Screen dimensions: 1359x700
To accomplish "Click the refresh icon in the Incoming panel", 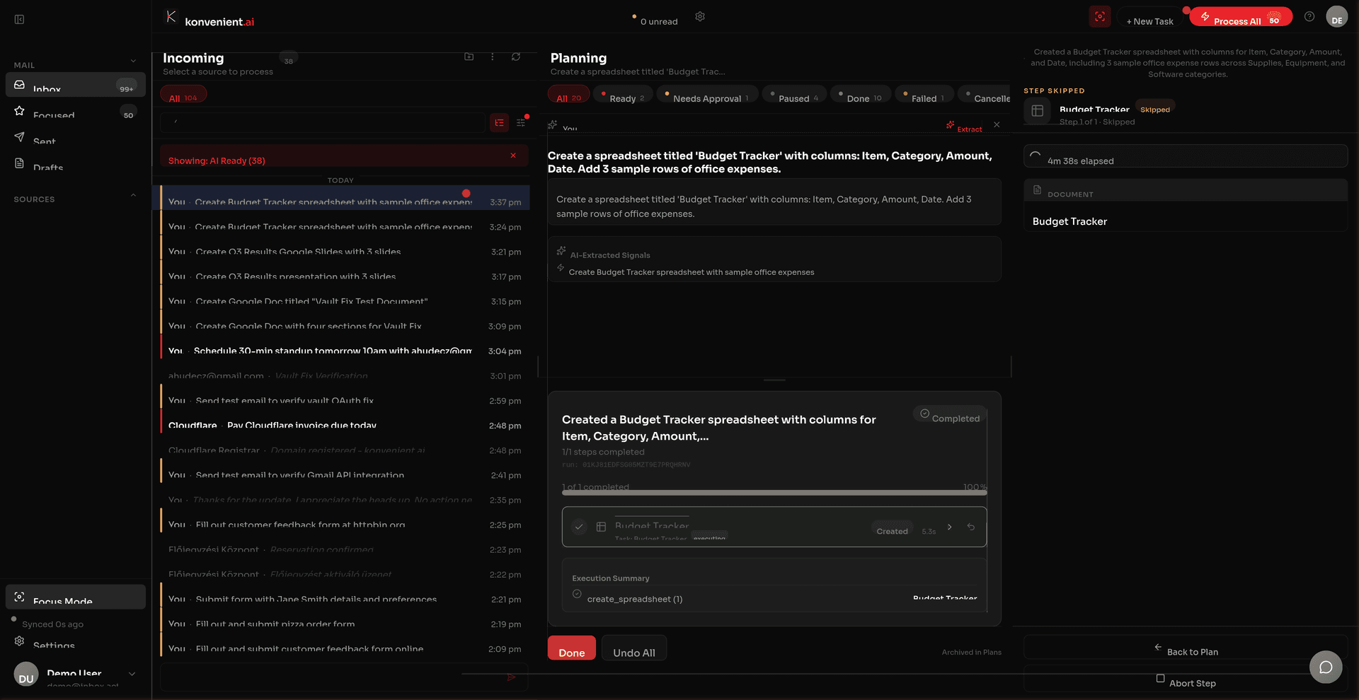I will [516, 57].
